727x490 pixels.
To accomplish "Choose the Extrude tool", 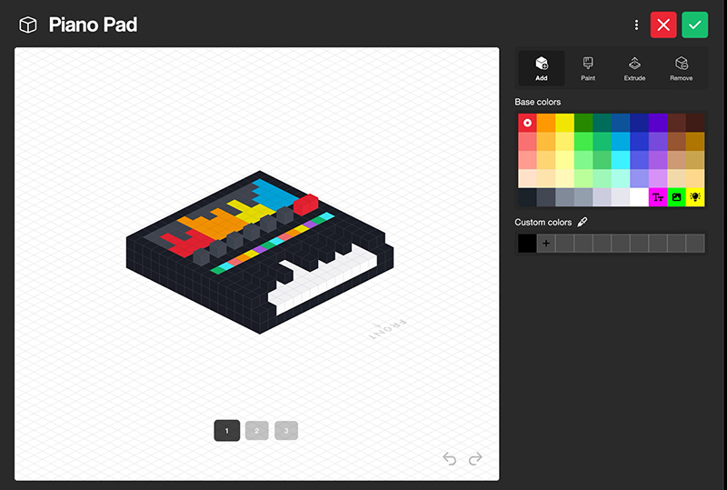I will pyautogui.click(x=634, y=68).
